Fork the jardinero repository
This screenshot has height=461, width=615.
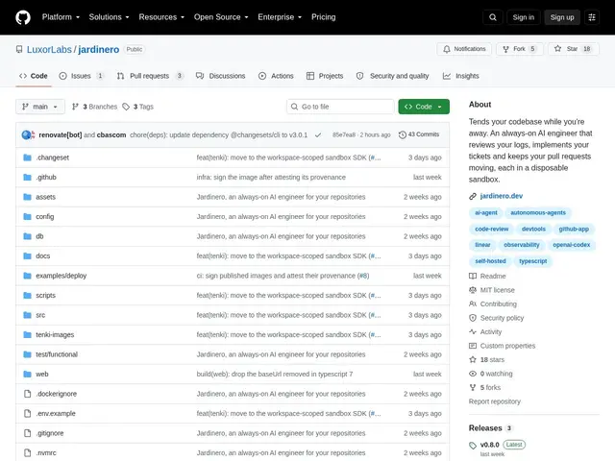[519, 49]
